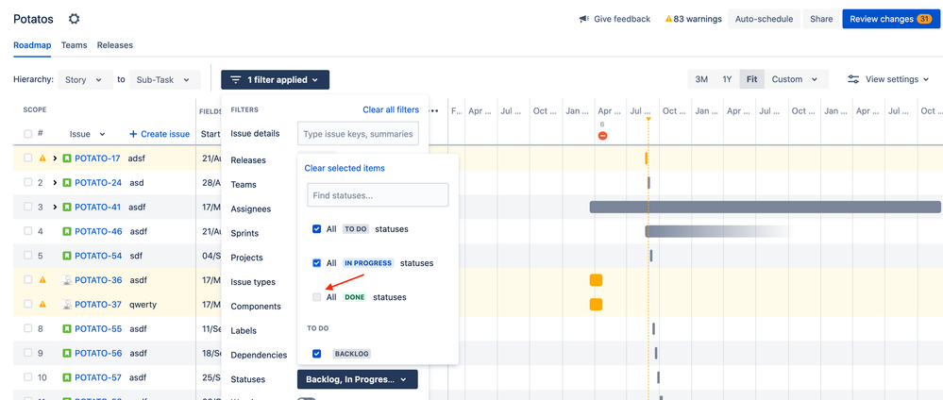Check the select-all checkbox in scope header
The width and height of the screenshot is (943, 400).
pos(27,134)
